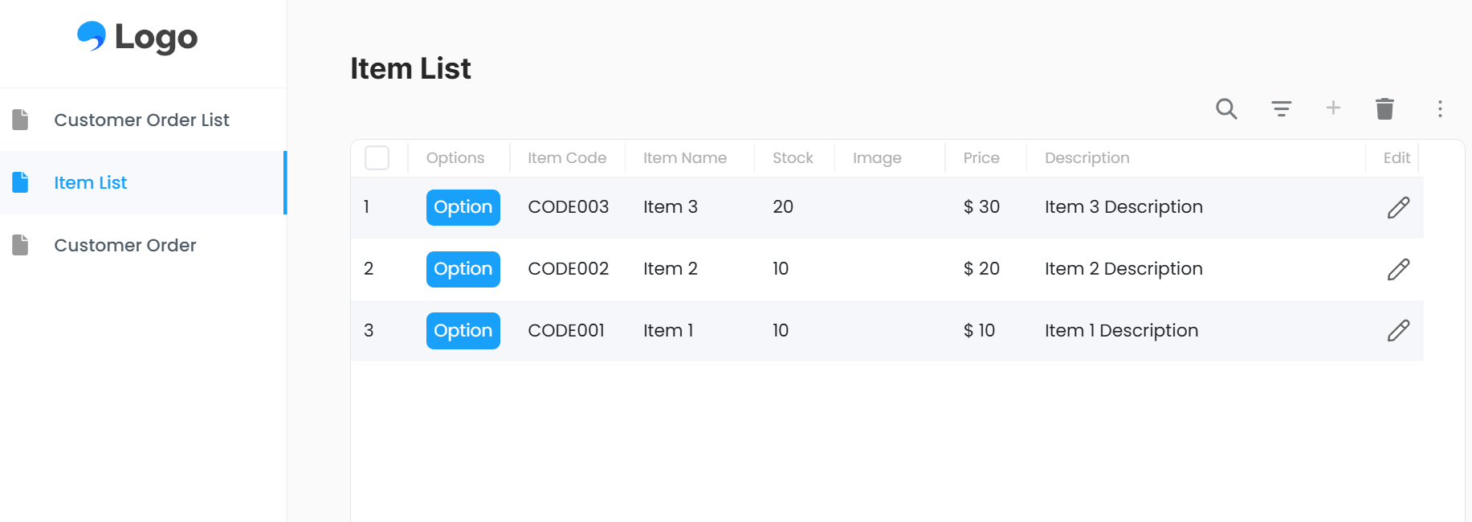Viewport: 1472px width, 522px height.
Task: Add a new item with plus icon
Action: (1333, 108)
